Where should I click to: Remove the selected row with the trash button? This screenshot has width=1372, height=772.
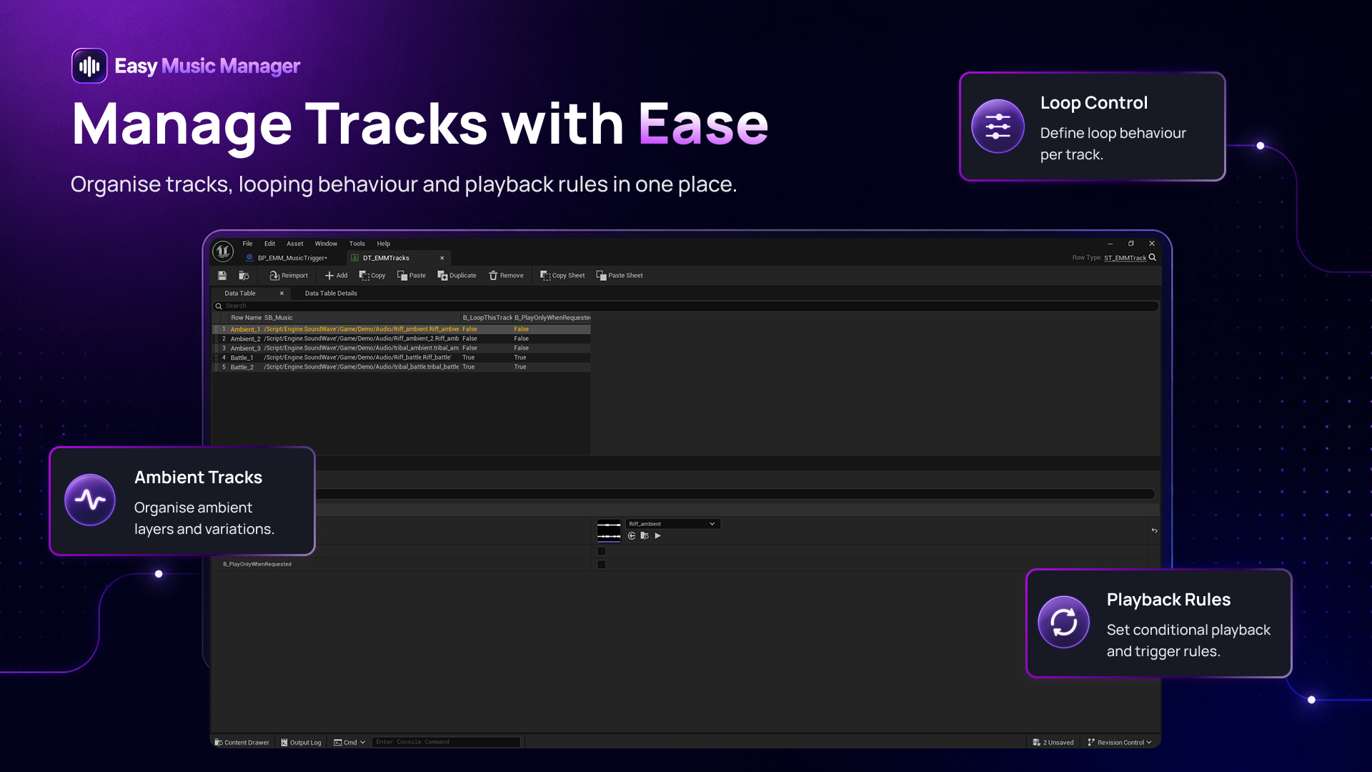[506, 275]
